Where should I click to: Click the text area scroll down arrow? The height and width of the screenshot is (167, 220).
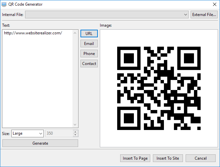[75, 124]
